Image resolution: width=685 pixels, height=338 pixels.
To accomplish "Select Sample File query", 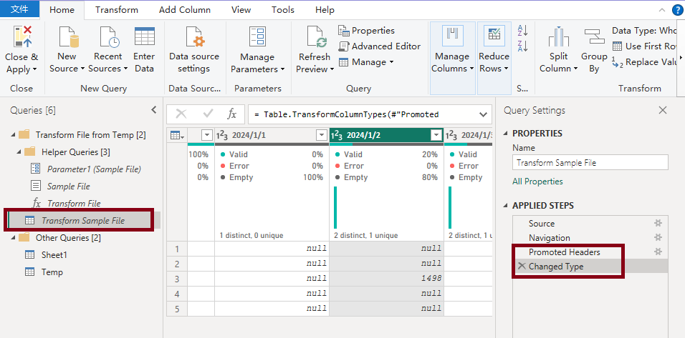I will click(x=60, y=186).
